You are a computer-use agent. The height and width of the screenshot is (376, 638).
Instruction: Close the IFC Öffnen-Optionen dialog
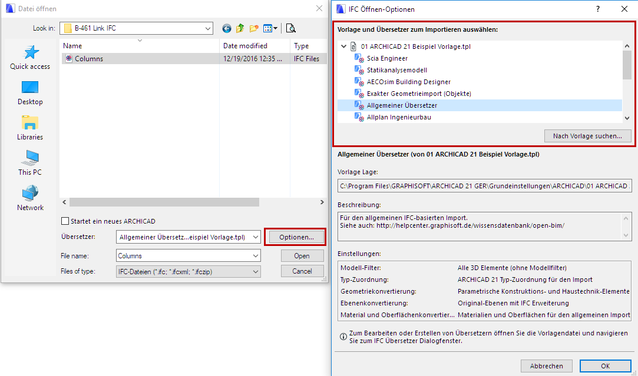[x=624, y=9]
